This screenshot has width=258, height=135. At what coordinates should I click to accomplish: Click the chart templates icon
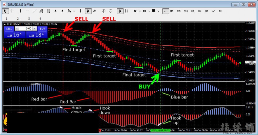[154, 11]
